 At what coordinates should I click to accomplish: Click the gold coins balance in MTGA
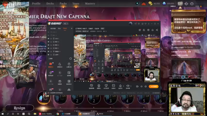[154, 4]
